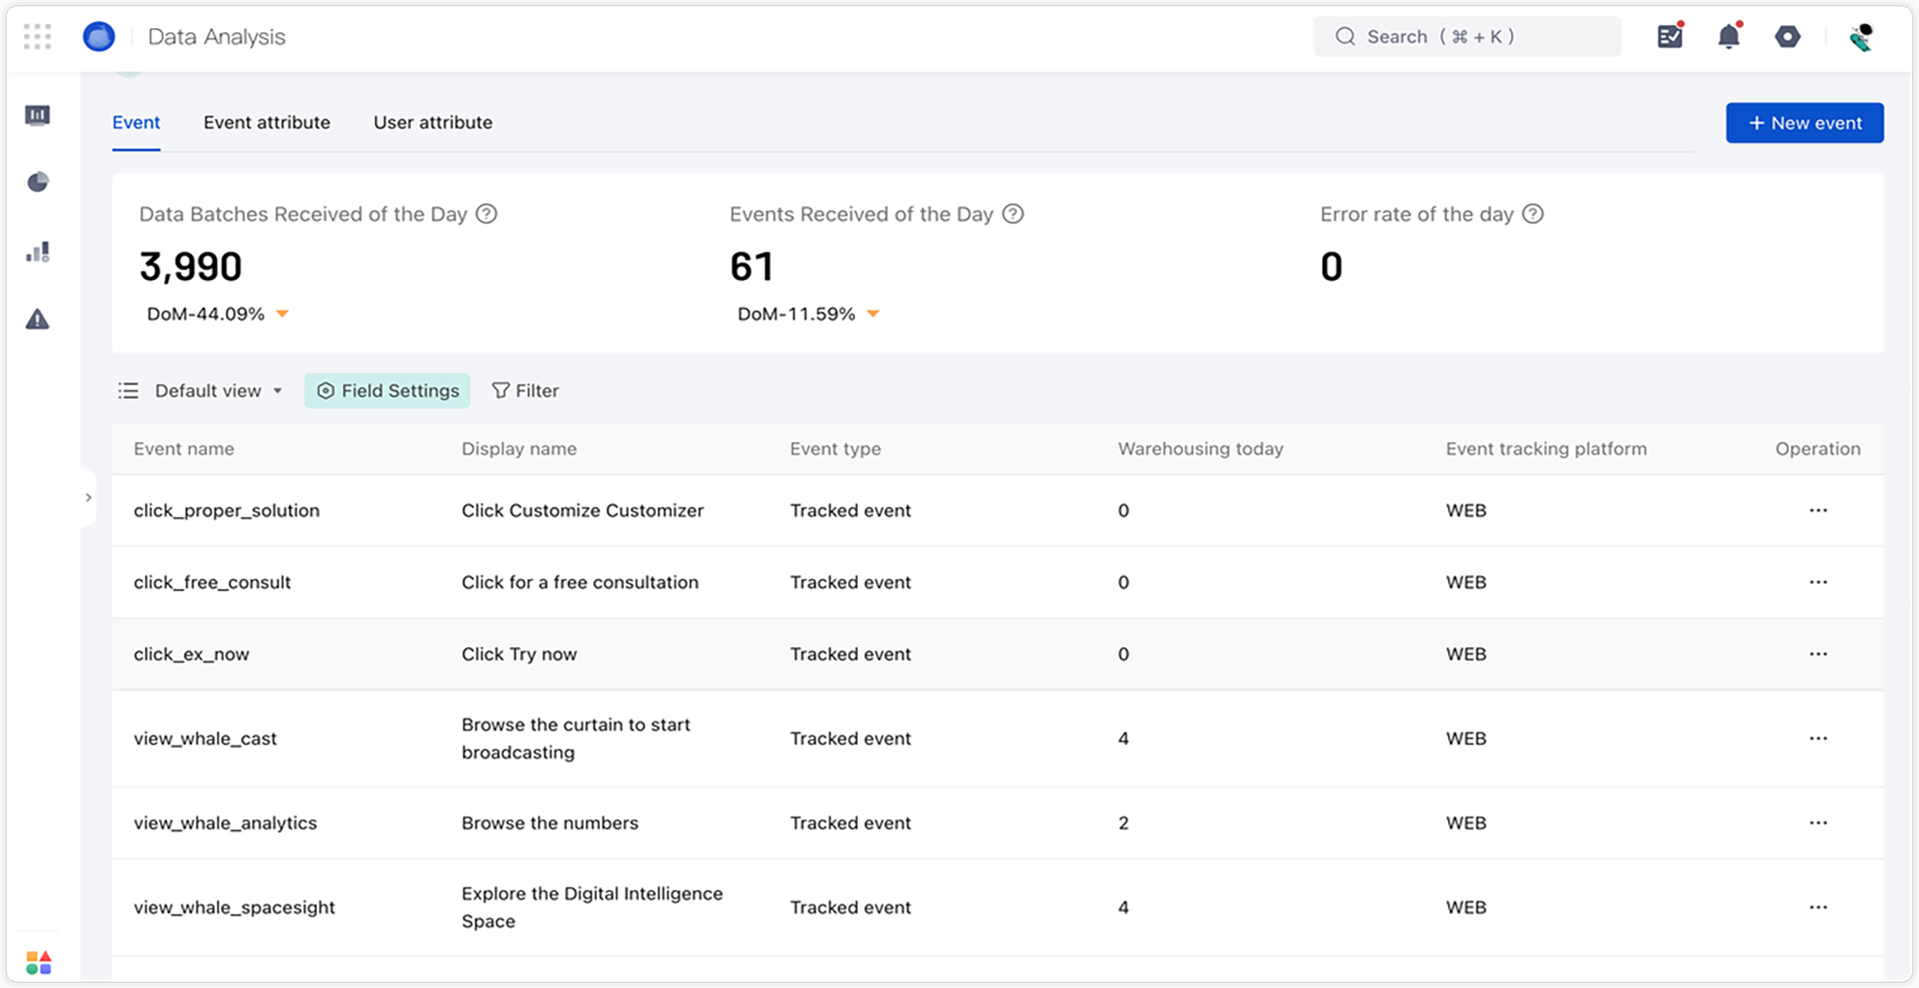Expand the collapsed left sidebar panel

click(88, 498)
